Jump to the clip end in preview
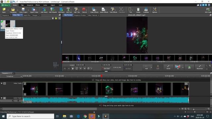 click(x=84, y=68)
